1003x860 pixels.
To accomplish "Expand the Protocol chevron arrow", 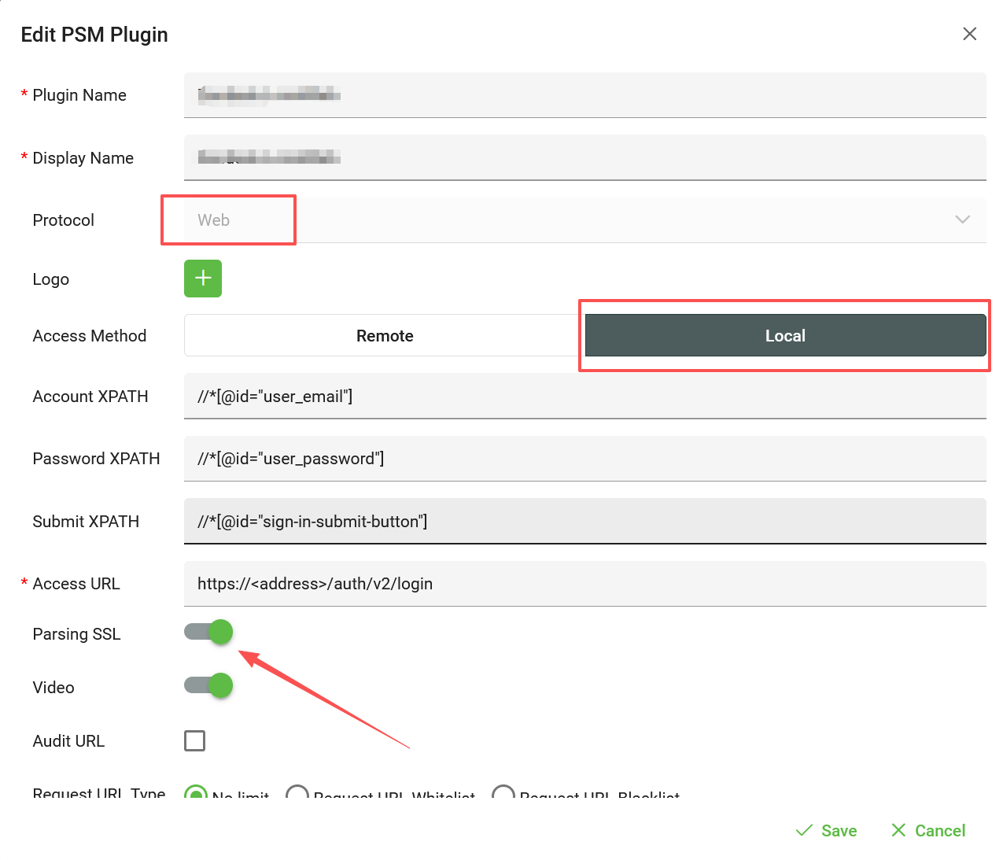I will point(962,220).
